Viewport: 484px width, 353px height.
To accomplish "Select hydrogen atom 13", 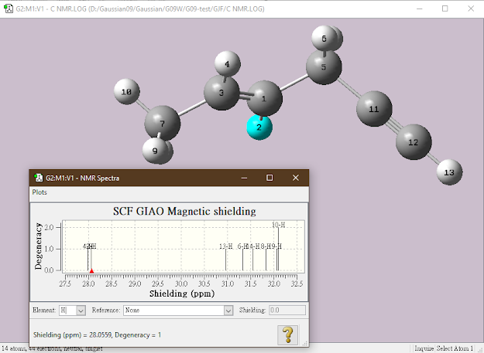I will (x=449, y=172).
